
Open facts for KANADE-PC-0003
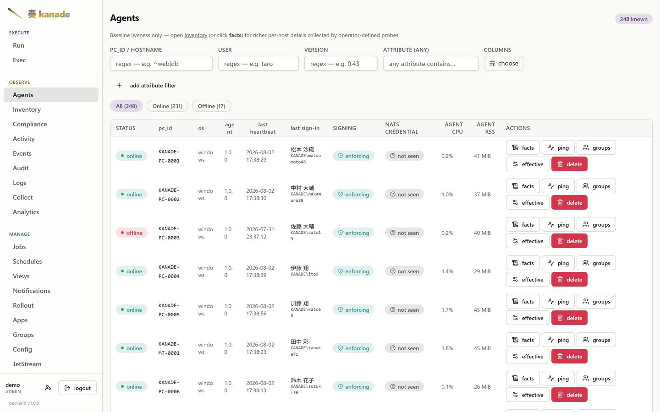tap(523, 225)
